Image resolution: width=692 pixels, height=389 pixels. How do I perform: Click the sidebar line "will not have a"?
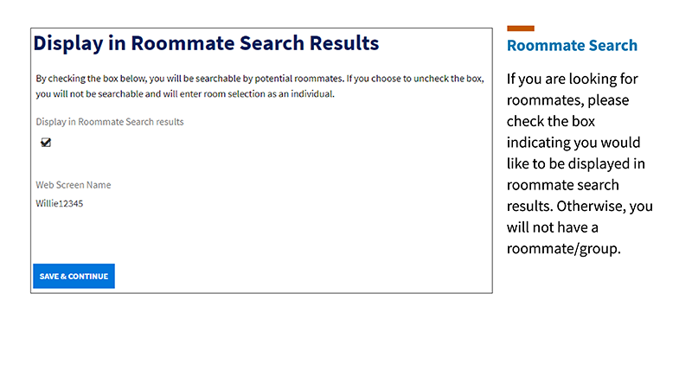pyautogui.click(x=553, y=227)
